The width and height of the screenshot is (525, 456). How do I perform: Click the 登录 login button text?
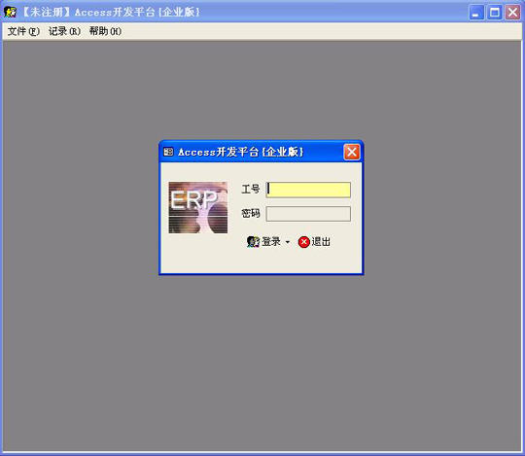point(271,242)
